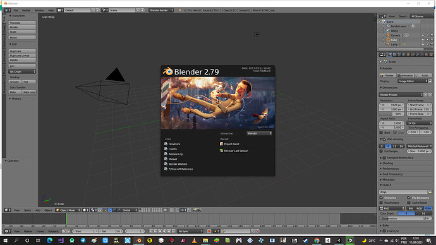
Task: Adjust the Compression slider
Action: (x=406, y=218)
